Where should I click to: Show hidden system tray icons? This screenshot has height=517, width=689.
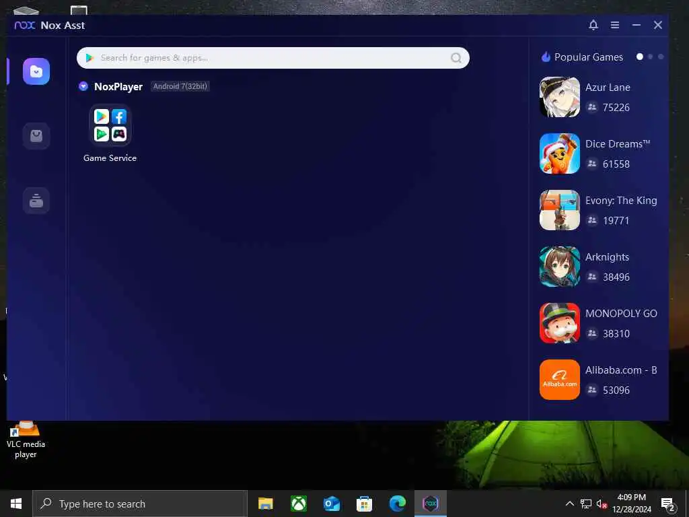coord(569,504)
